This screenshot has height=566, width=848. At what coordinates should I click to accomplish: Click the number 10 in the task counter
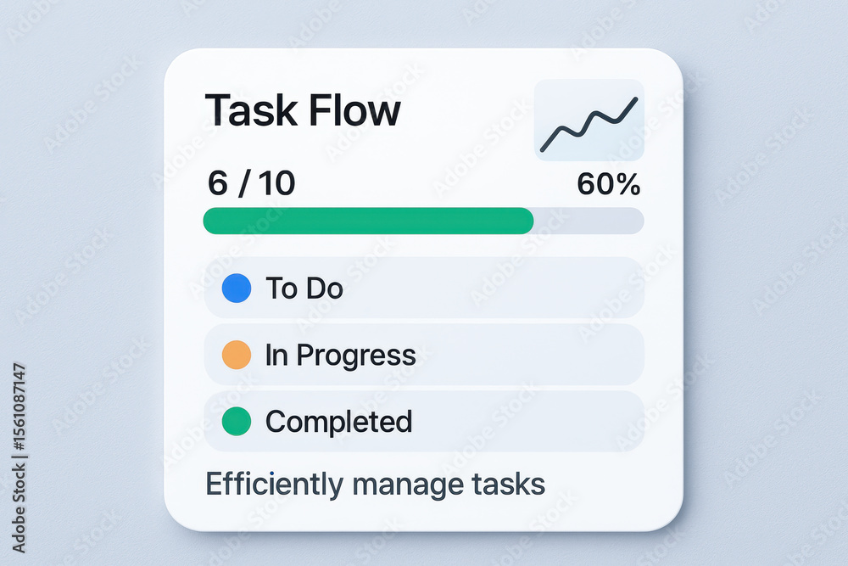(x=276, y=183)
